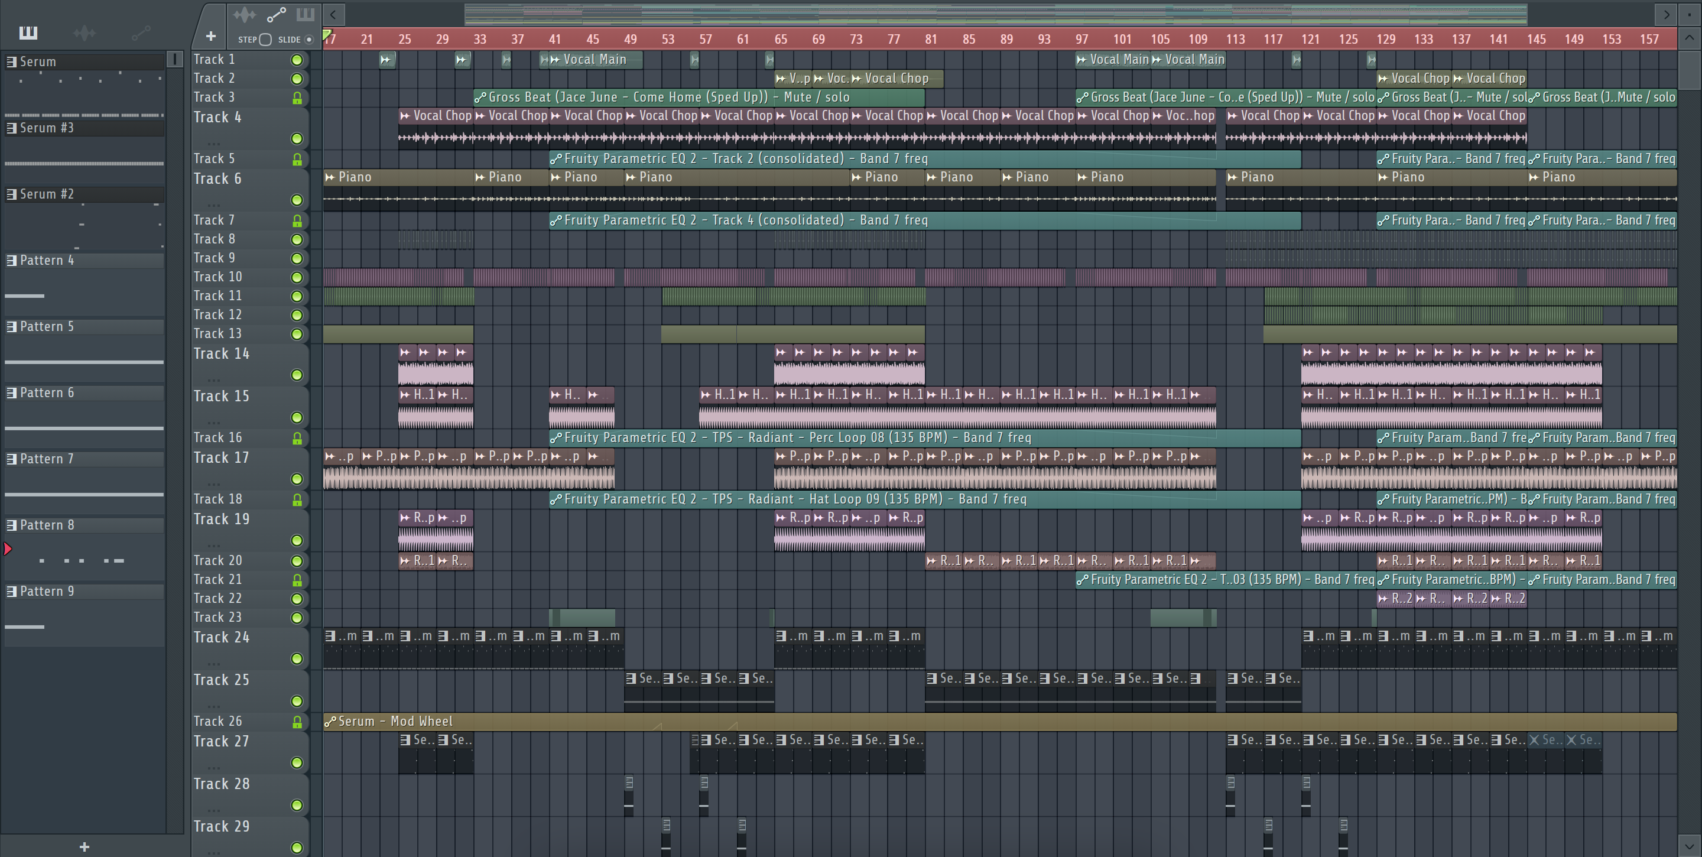Screen dimensions: 1702x857
Task: Click bar 65 on timeline ruler
Action: pos(780,39)
